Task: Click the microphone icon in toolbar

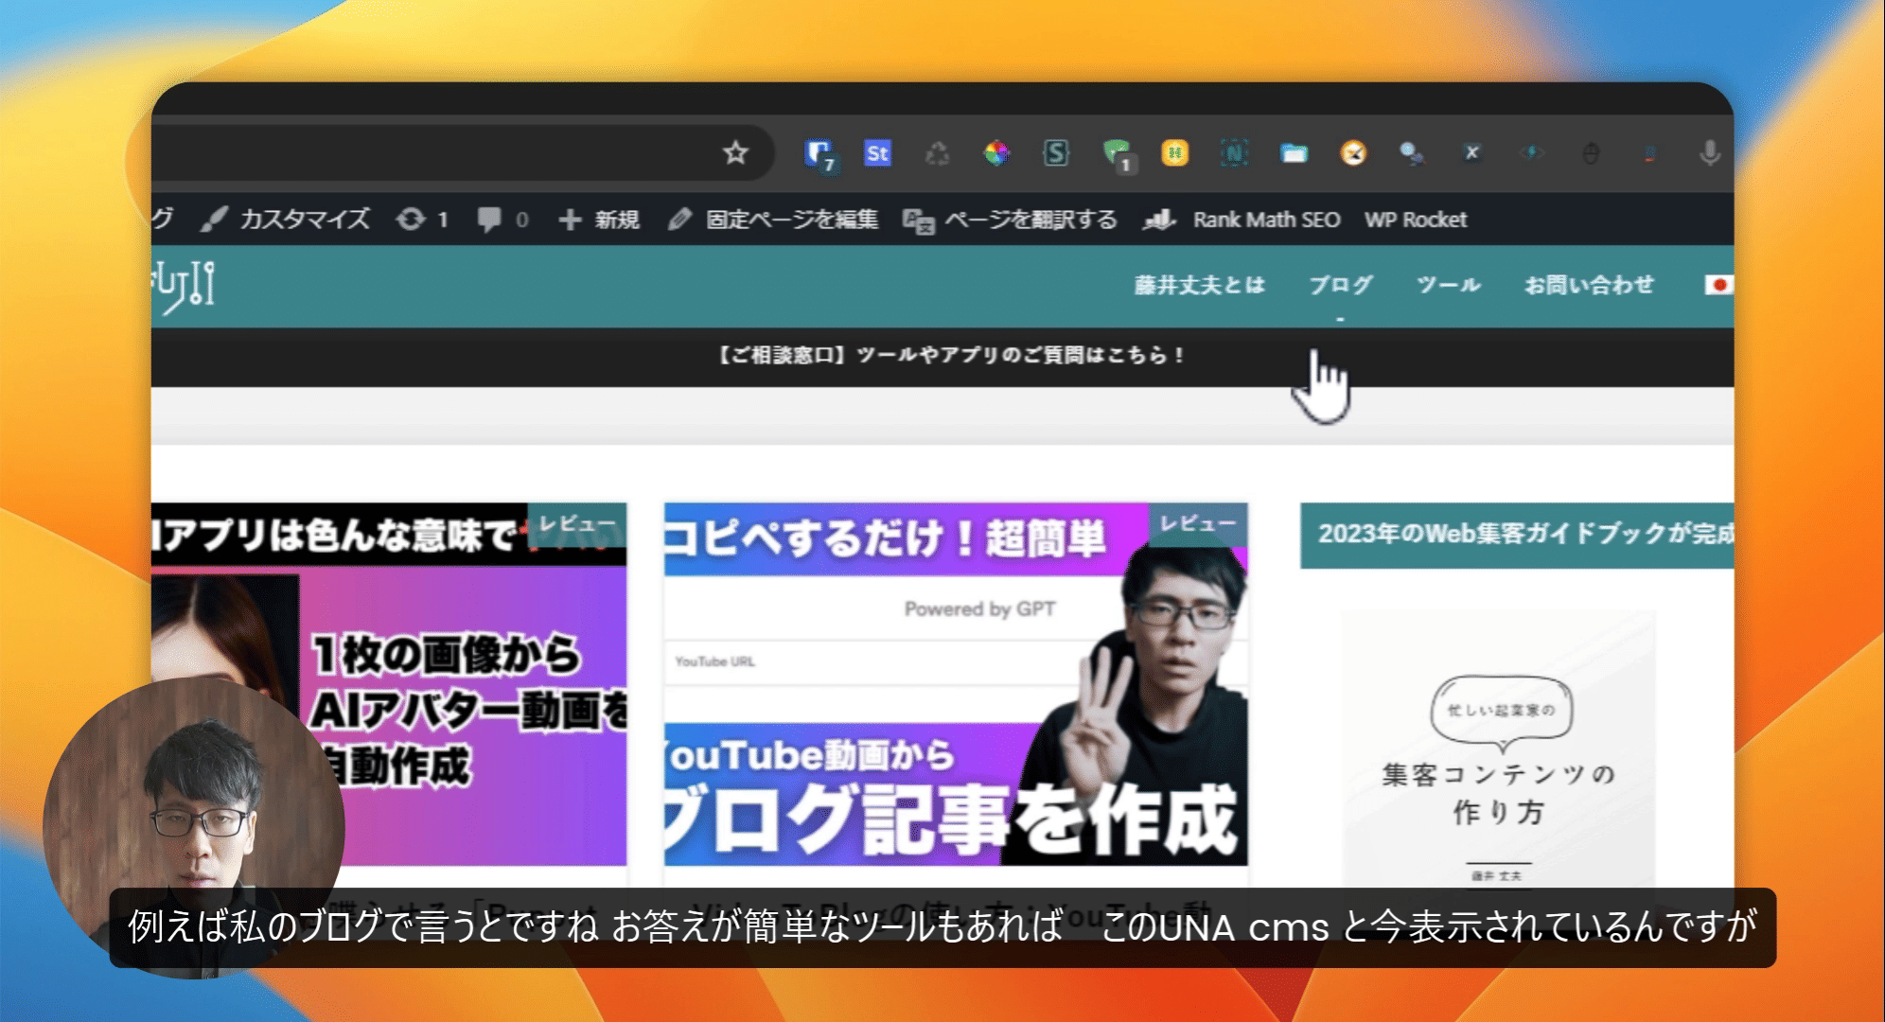Action: coord(1709,153)
